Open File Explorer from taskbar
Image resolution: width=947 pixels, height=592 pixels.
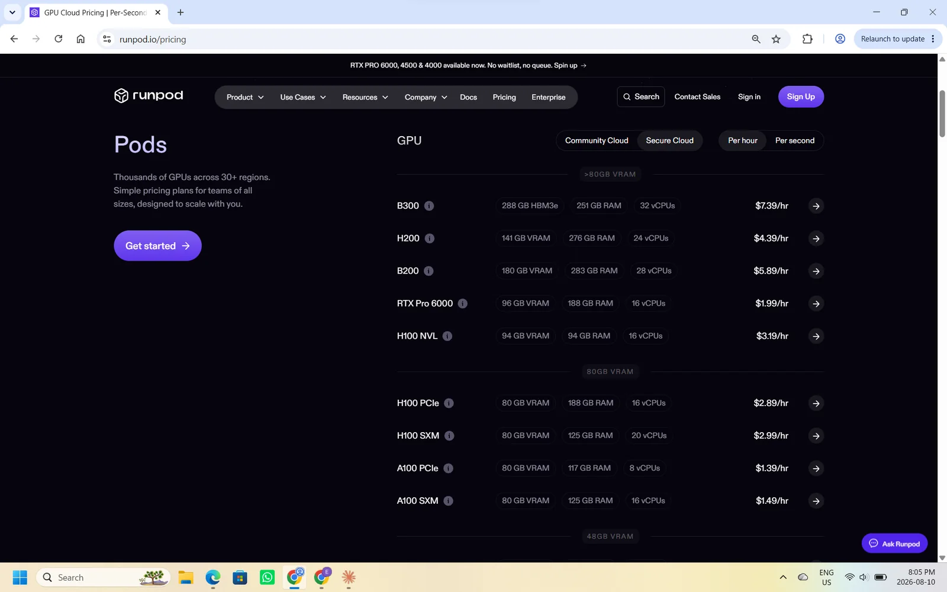(186, 577)
